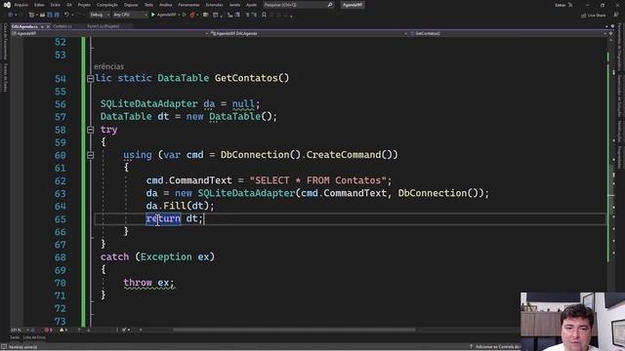Open the Arquivo menu
The width and height of the screenshot is (625, 351).
[21, 5]
